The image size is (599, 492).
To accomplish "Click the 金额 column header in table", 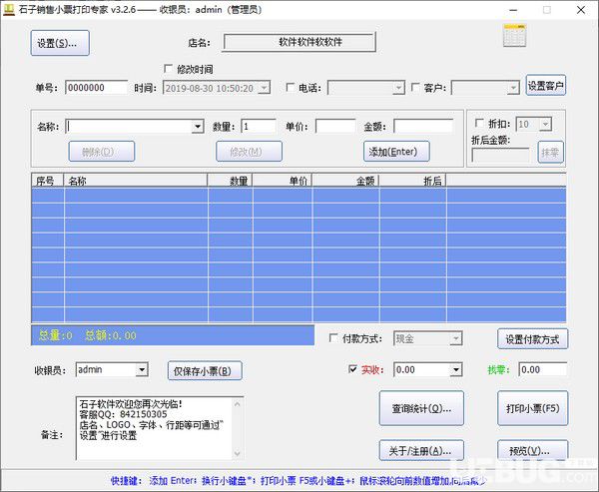I will point(345,181).
